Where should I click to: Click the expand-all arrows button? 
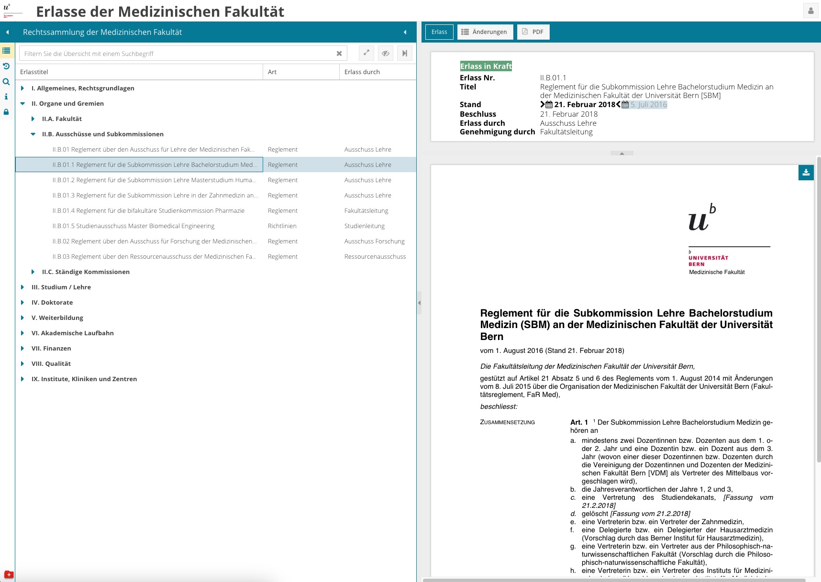(366, 53)
